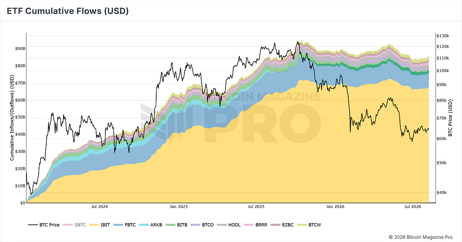Click the $120k right axis tick
The width and height of the screenshot is (462, 242).
tap(443, 47)
